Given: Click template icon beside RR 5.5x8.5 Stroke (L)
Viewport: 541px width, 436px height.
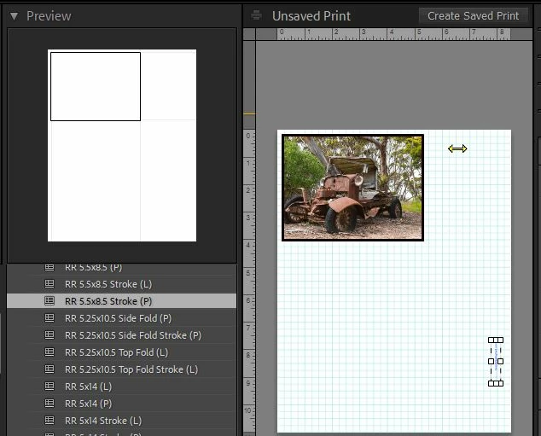Looking at the screenshot, I should [49, 284].
